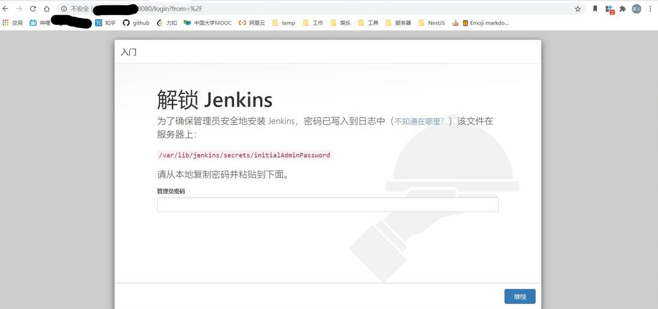Open the dark bookmark extension icon
Viewport: 658px width, 309px height.
pyautogui.click(x=595, y=9)
